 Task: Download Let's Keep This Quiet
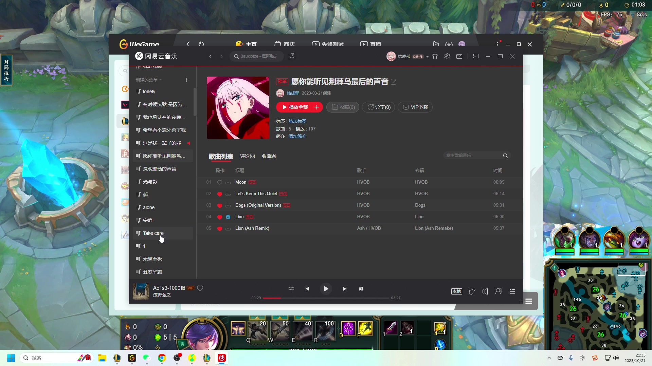[228, 194]
